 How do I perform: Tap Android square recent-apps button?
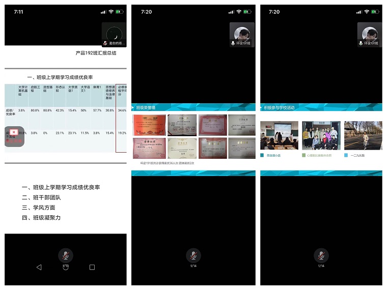(92, 267)
